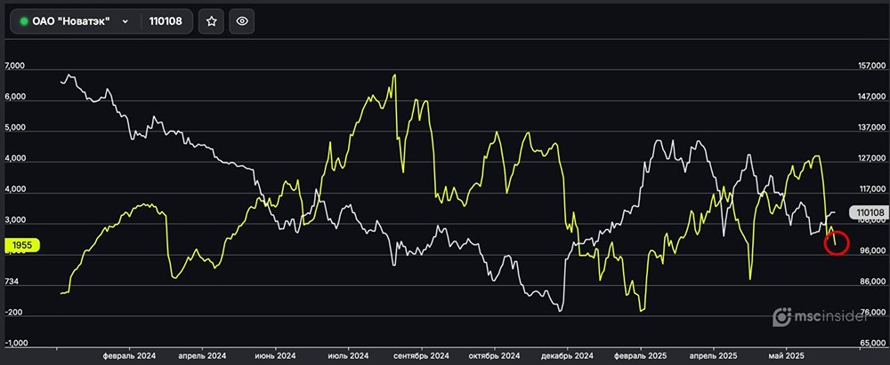Viewport: 890px width, 365px height.
Task: Click the июль 2024 axis label
Action: pos(349,356)
